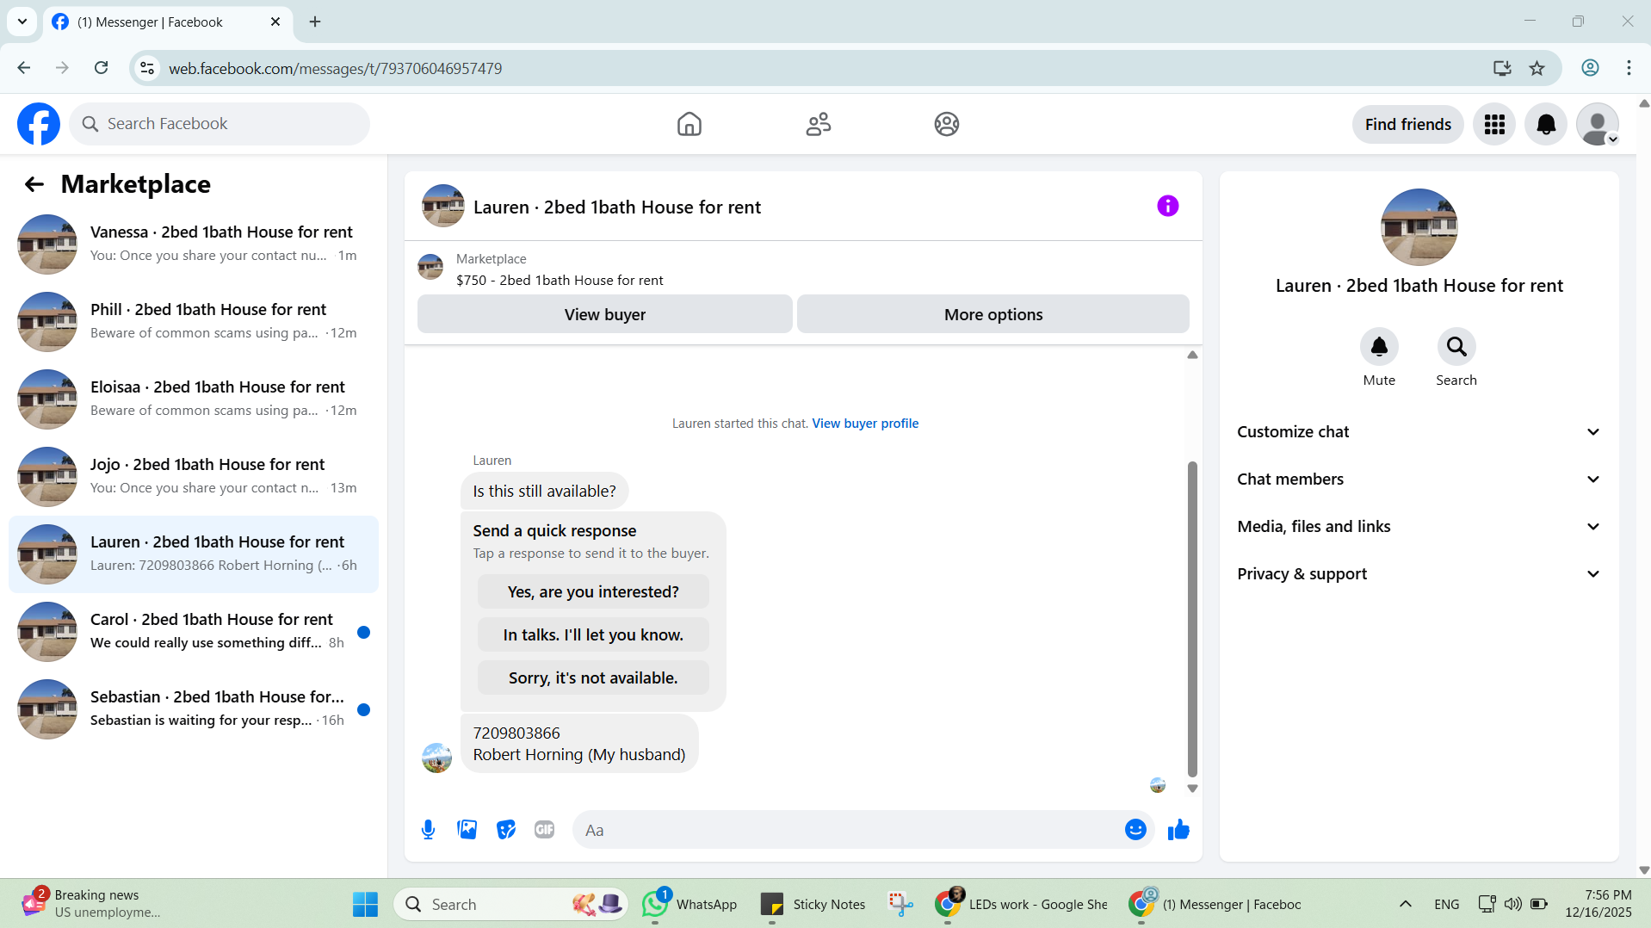Open Chrome profile icon
The height and width of the screenshot is (928, 1651).
pyautogui.click(x=1590, y=68)
